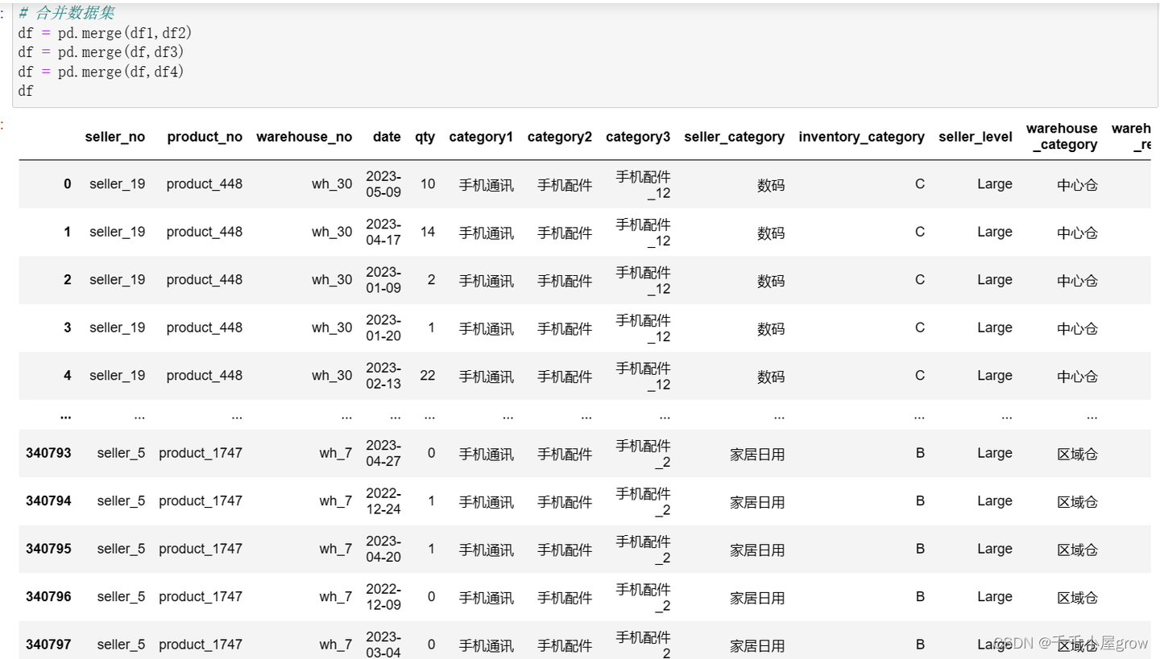Click the inventory_category column header
This screenshot has height=659, width=1160.
[862, 137]
